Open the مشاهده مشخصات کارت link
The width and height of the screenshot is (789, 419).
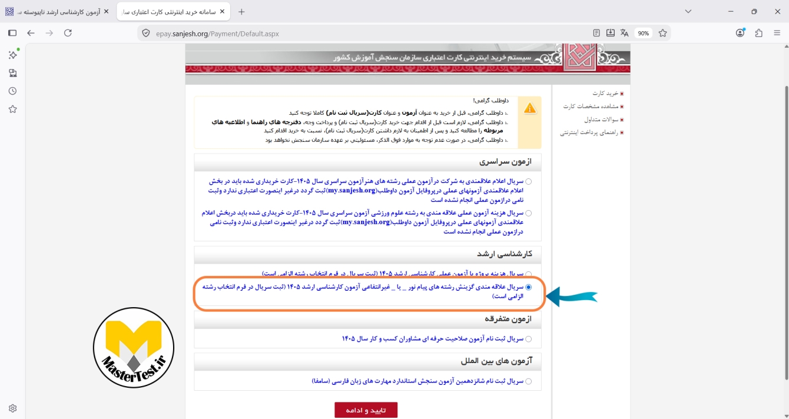point(590,107)
